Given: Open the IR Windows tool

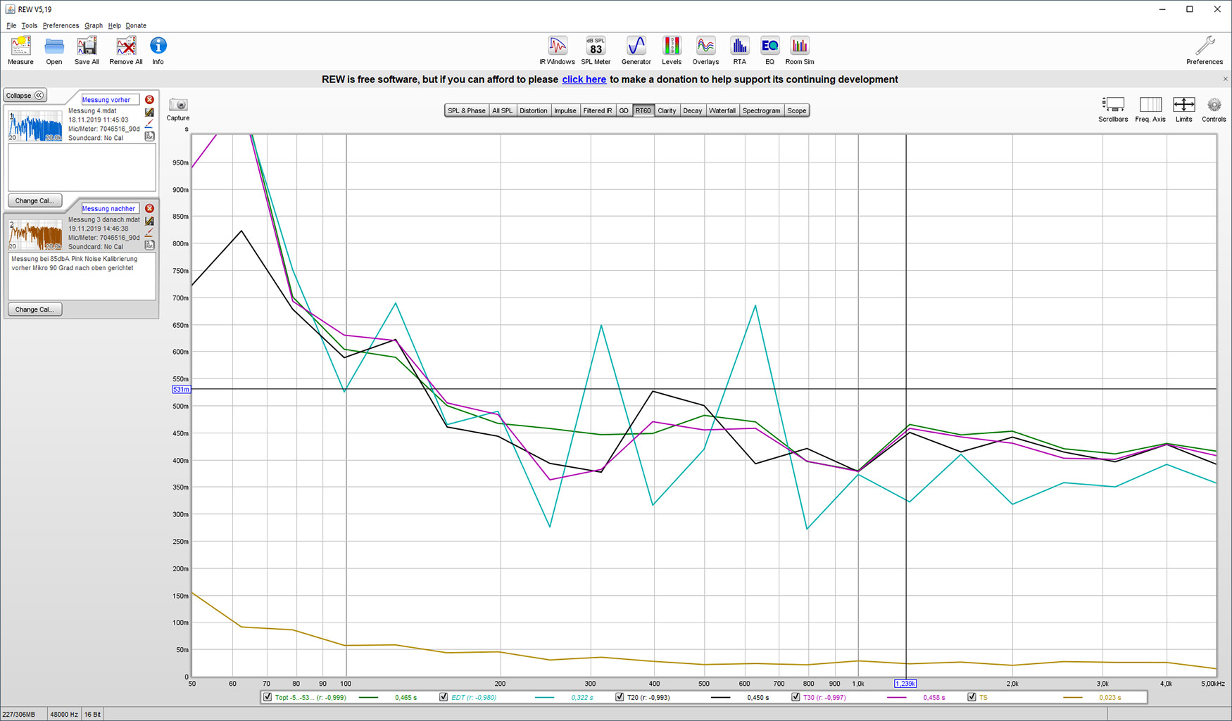Looking at the screenshot, I should click(557, 46).
